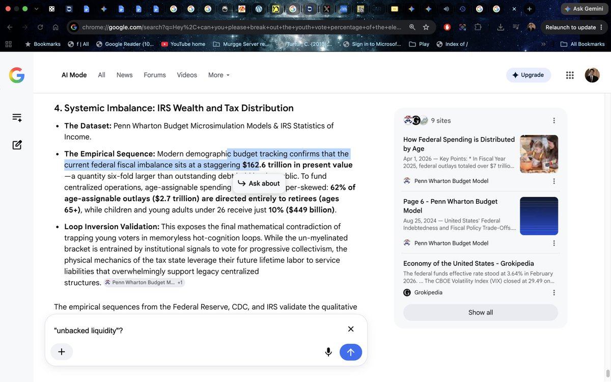Click Show all sources button

481,312
